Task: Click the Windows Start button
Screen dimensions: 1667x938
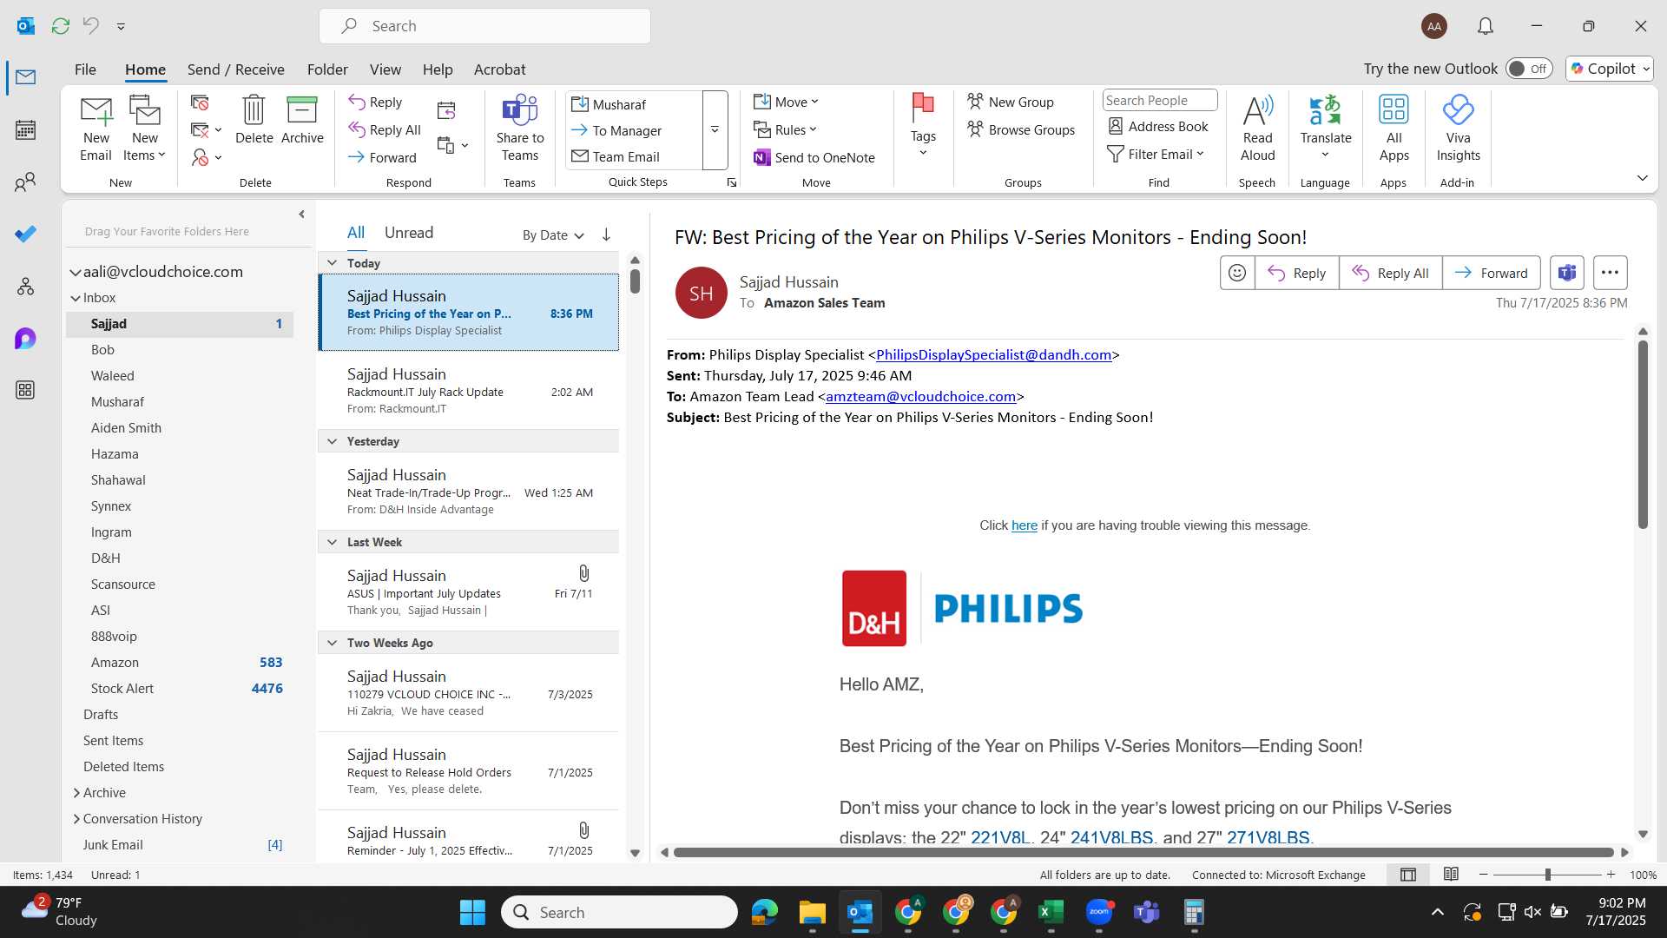Action: coord(472,912)
